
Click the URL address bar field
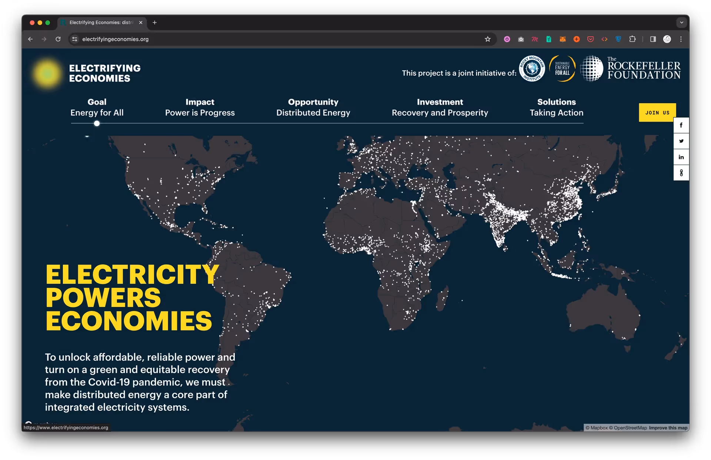pos(259,39)
